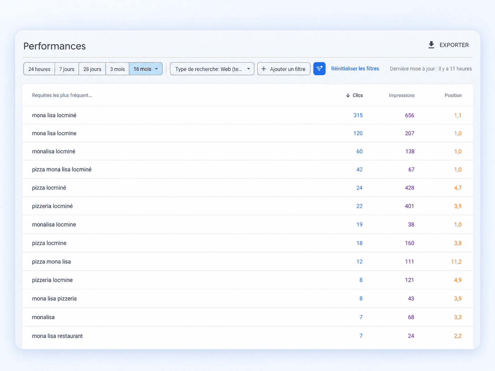Click the 3,3 position value

tap(458, 317)
